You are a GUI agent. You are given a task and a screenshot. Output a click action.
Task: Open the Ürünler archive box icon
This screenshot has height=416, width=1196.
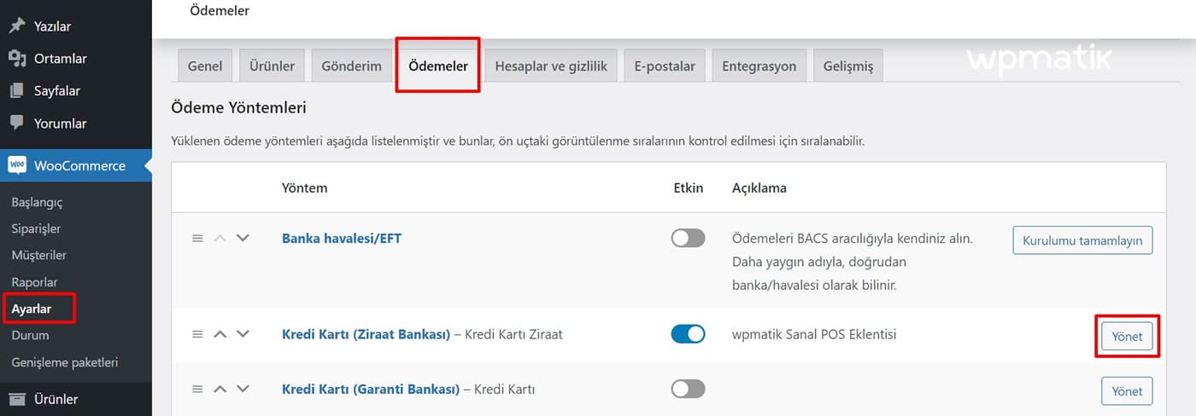(x=17, y=399)
